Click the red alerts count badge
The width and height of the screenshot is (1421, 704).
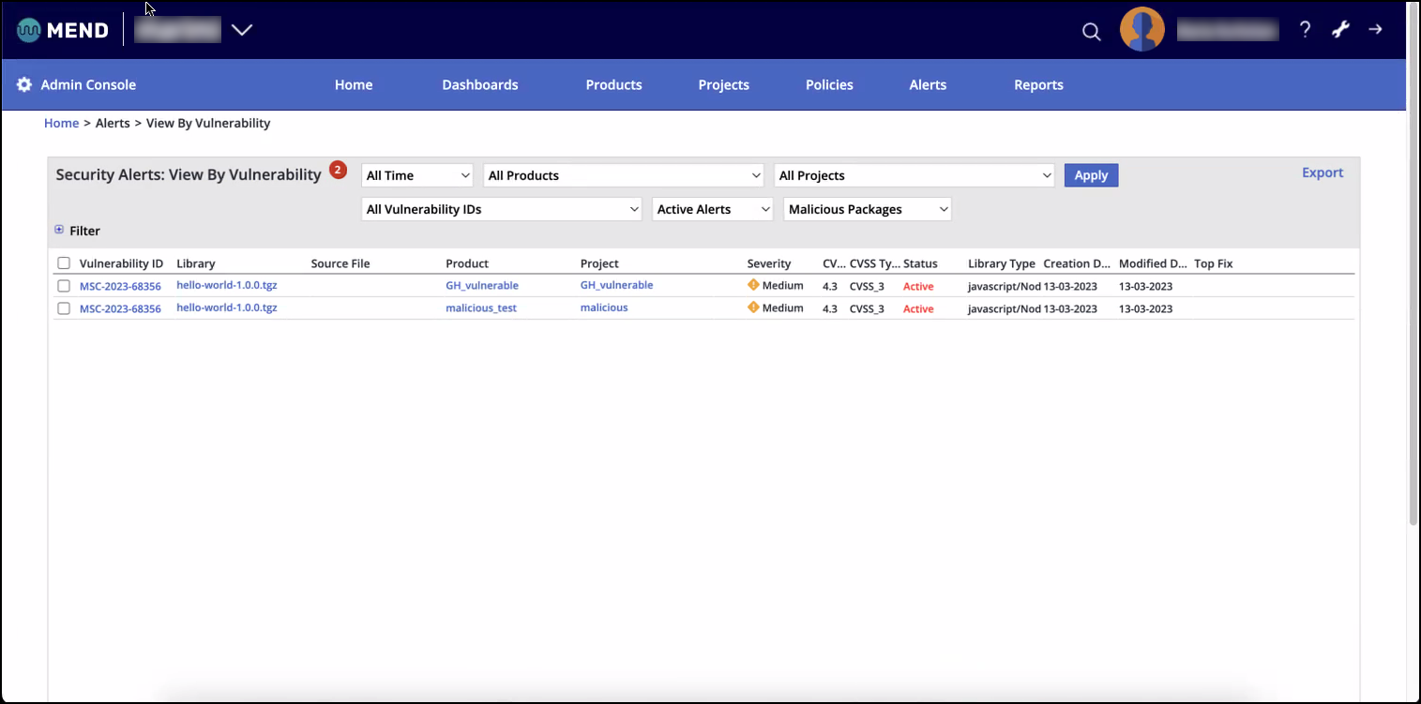[x=338, y=170]
